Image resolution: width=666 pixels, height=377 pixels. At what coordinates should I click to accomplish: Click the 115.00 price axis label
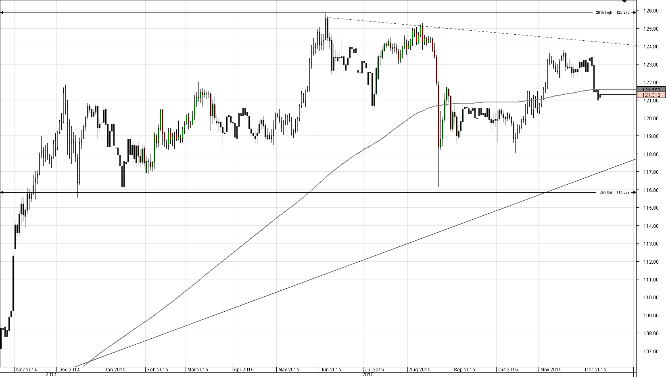point(651,208)
